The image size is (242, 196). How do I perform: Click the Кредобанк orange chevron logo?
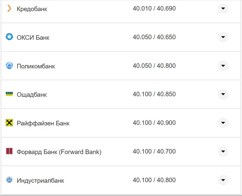[9, 9]
